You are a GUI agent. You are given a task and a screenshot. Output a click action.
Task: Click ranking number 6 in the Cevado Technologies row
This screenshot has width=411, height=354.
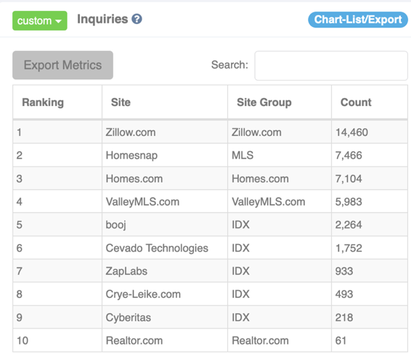[20, 249]
